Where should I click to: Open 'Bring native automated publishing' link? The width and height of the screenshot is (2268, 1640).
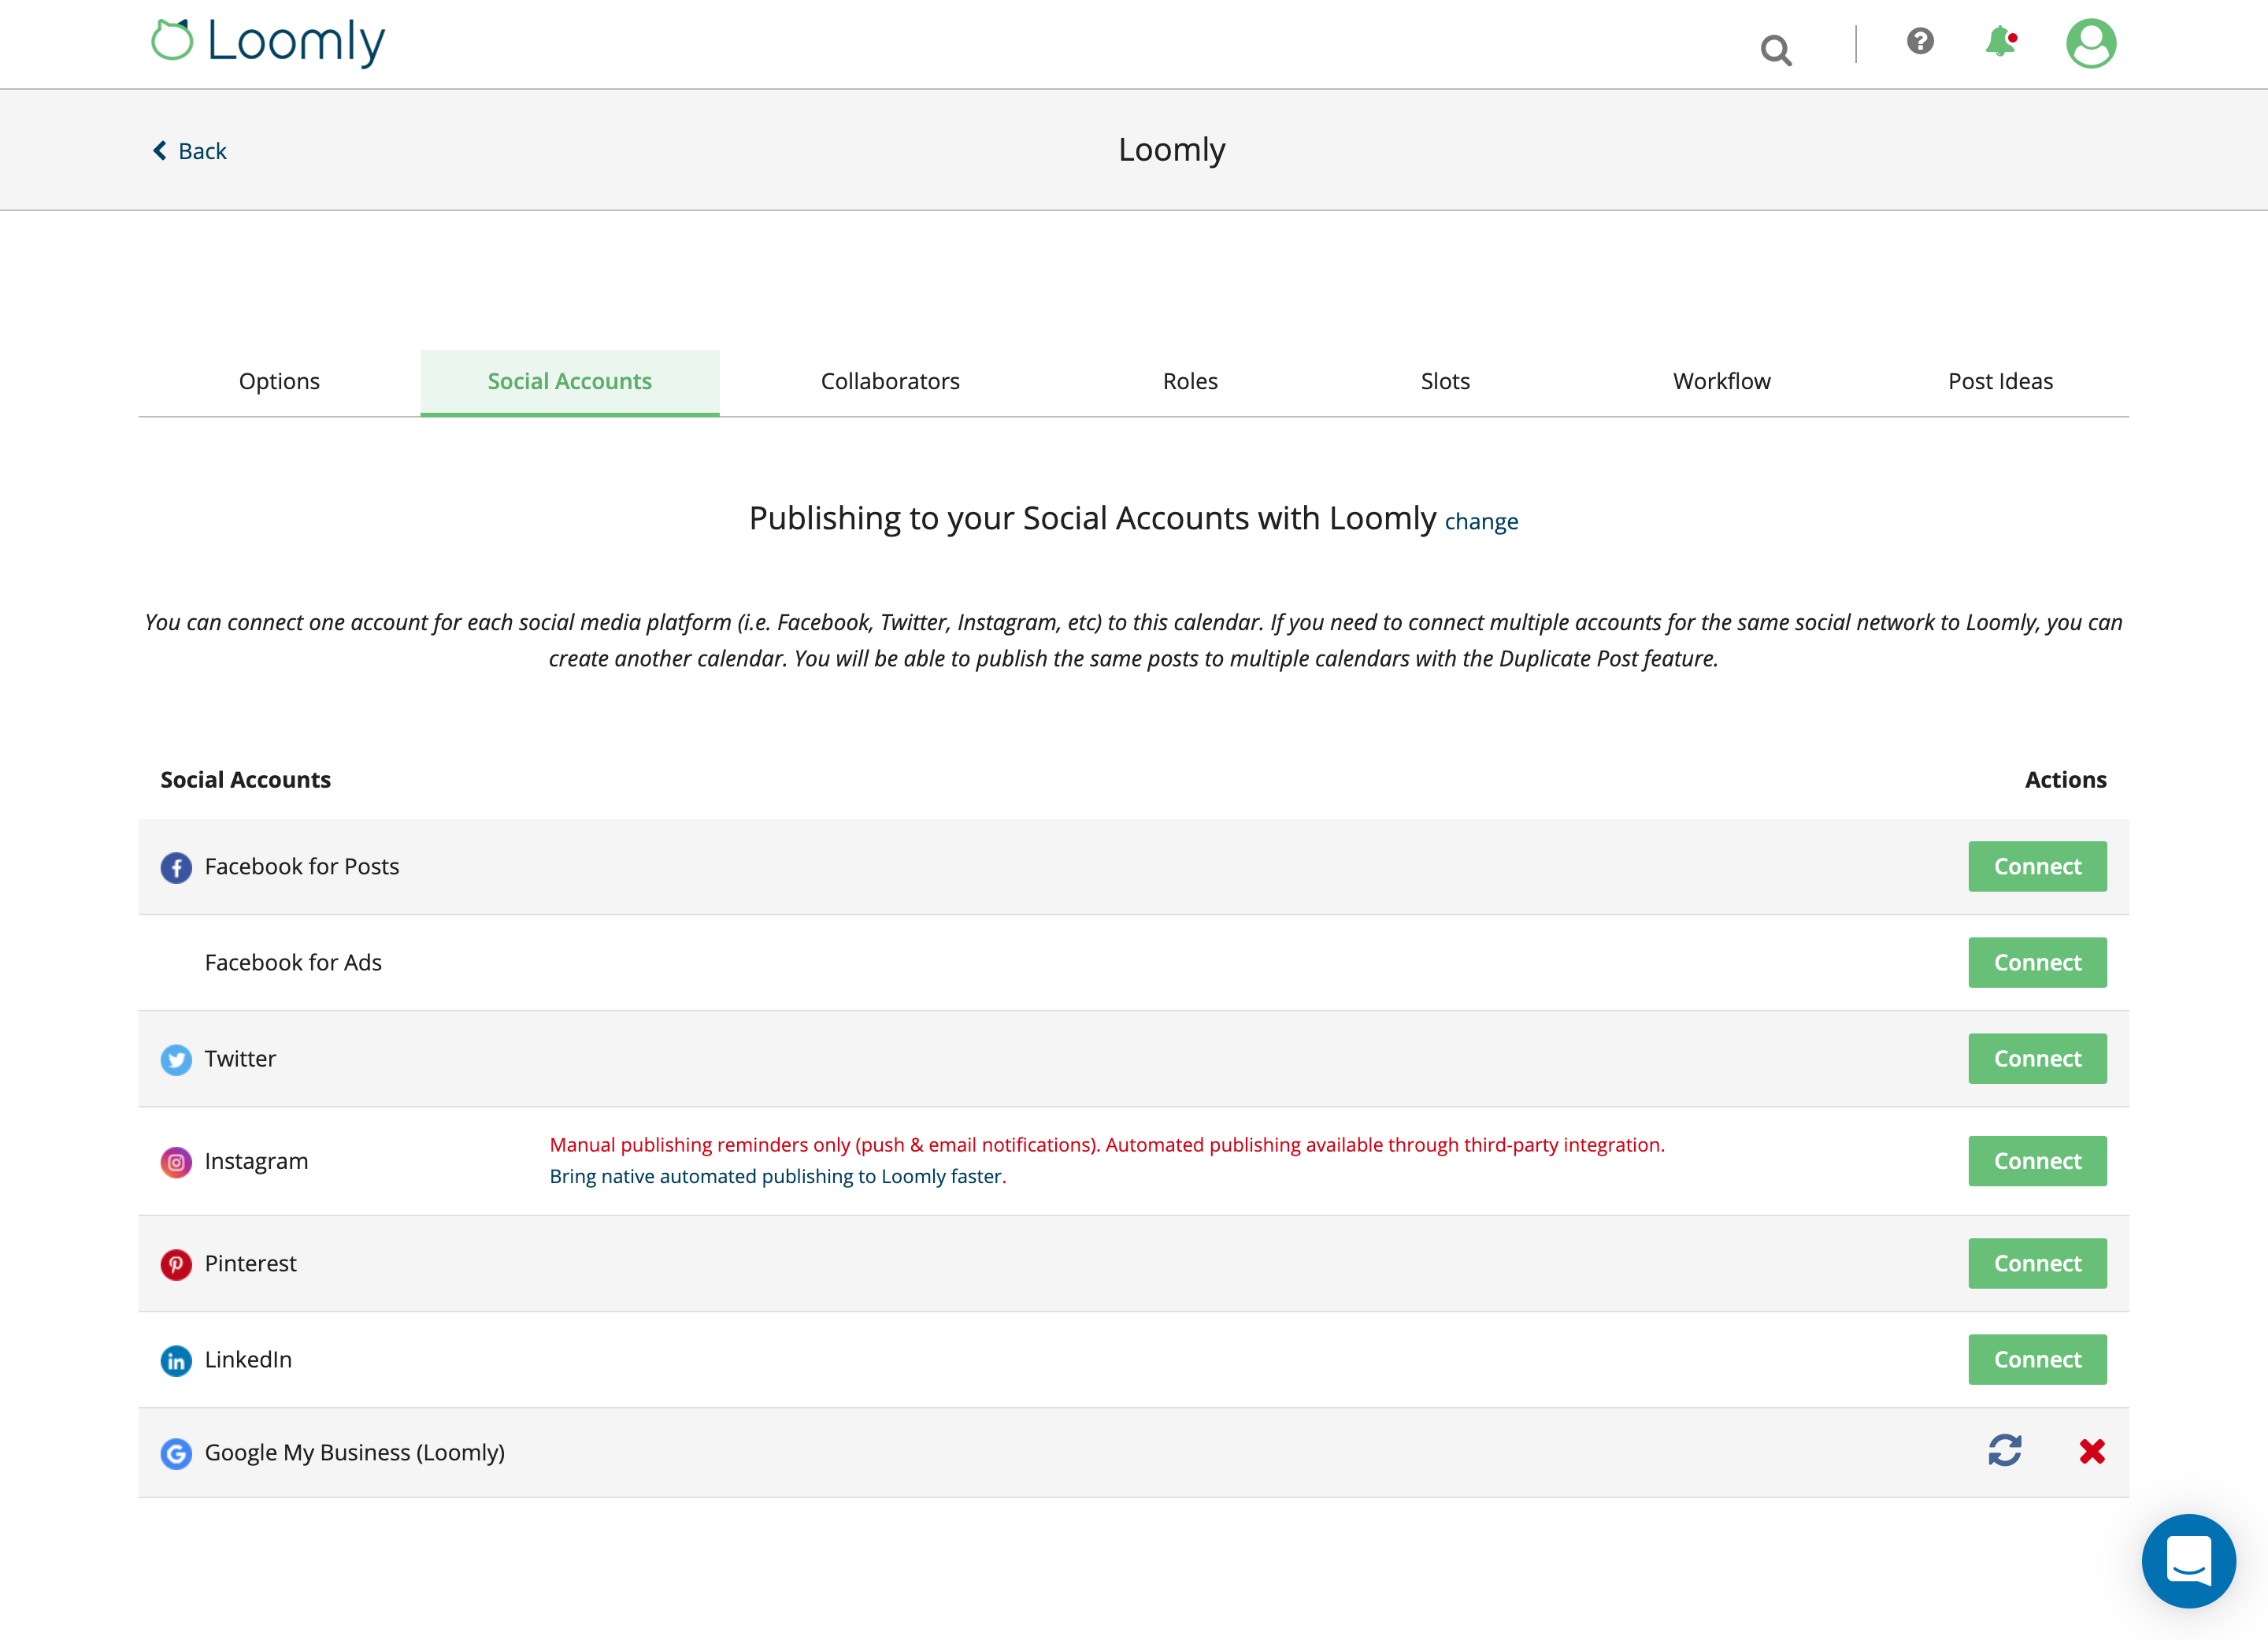(775, 1176)
